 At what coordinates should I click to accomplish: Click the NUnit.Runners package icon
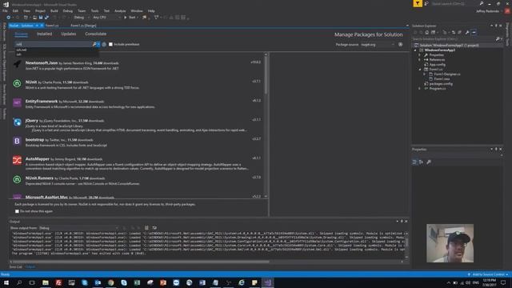(17, 179)
